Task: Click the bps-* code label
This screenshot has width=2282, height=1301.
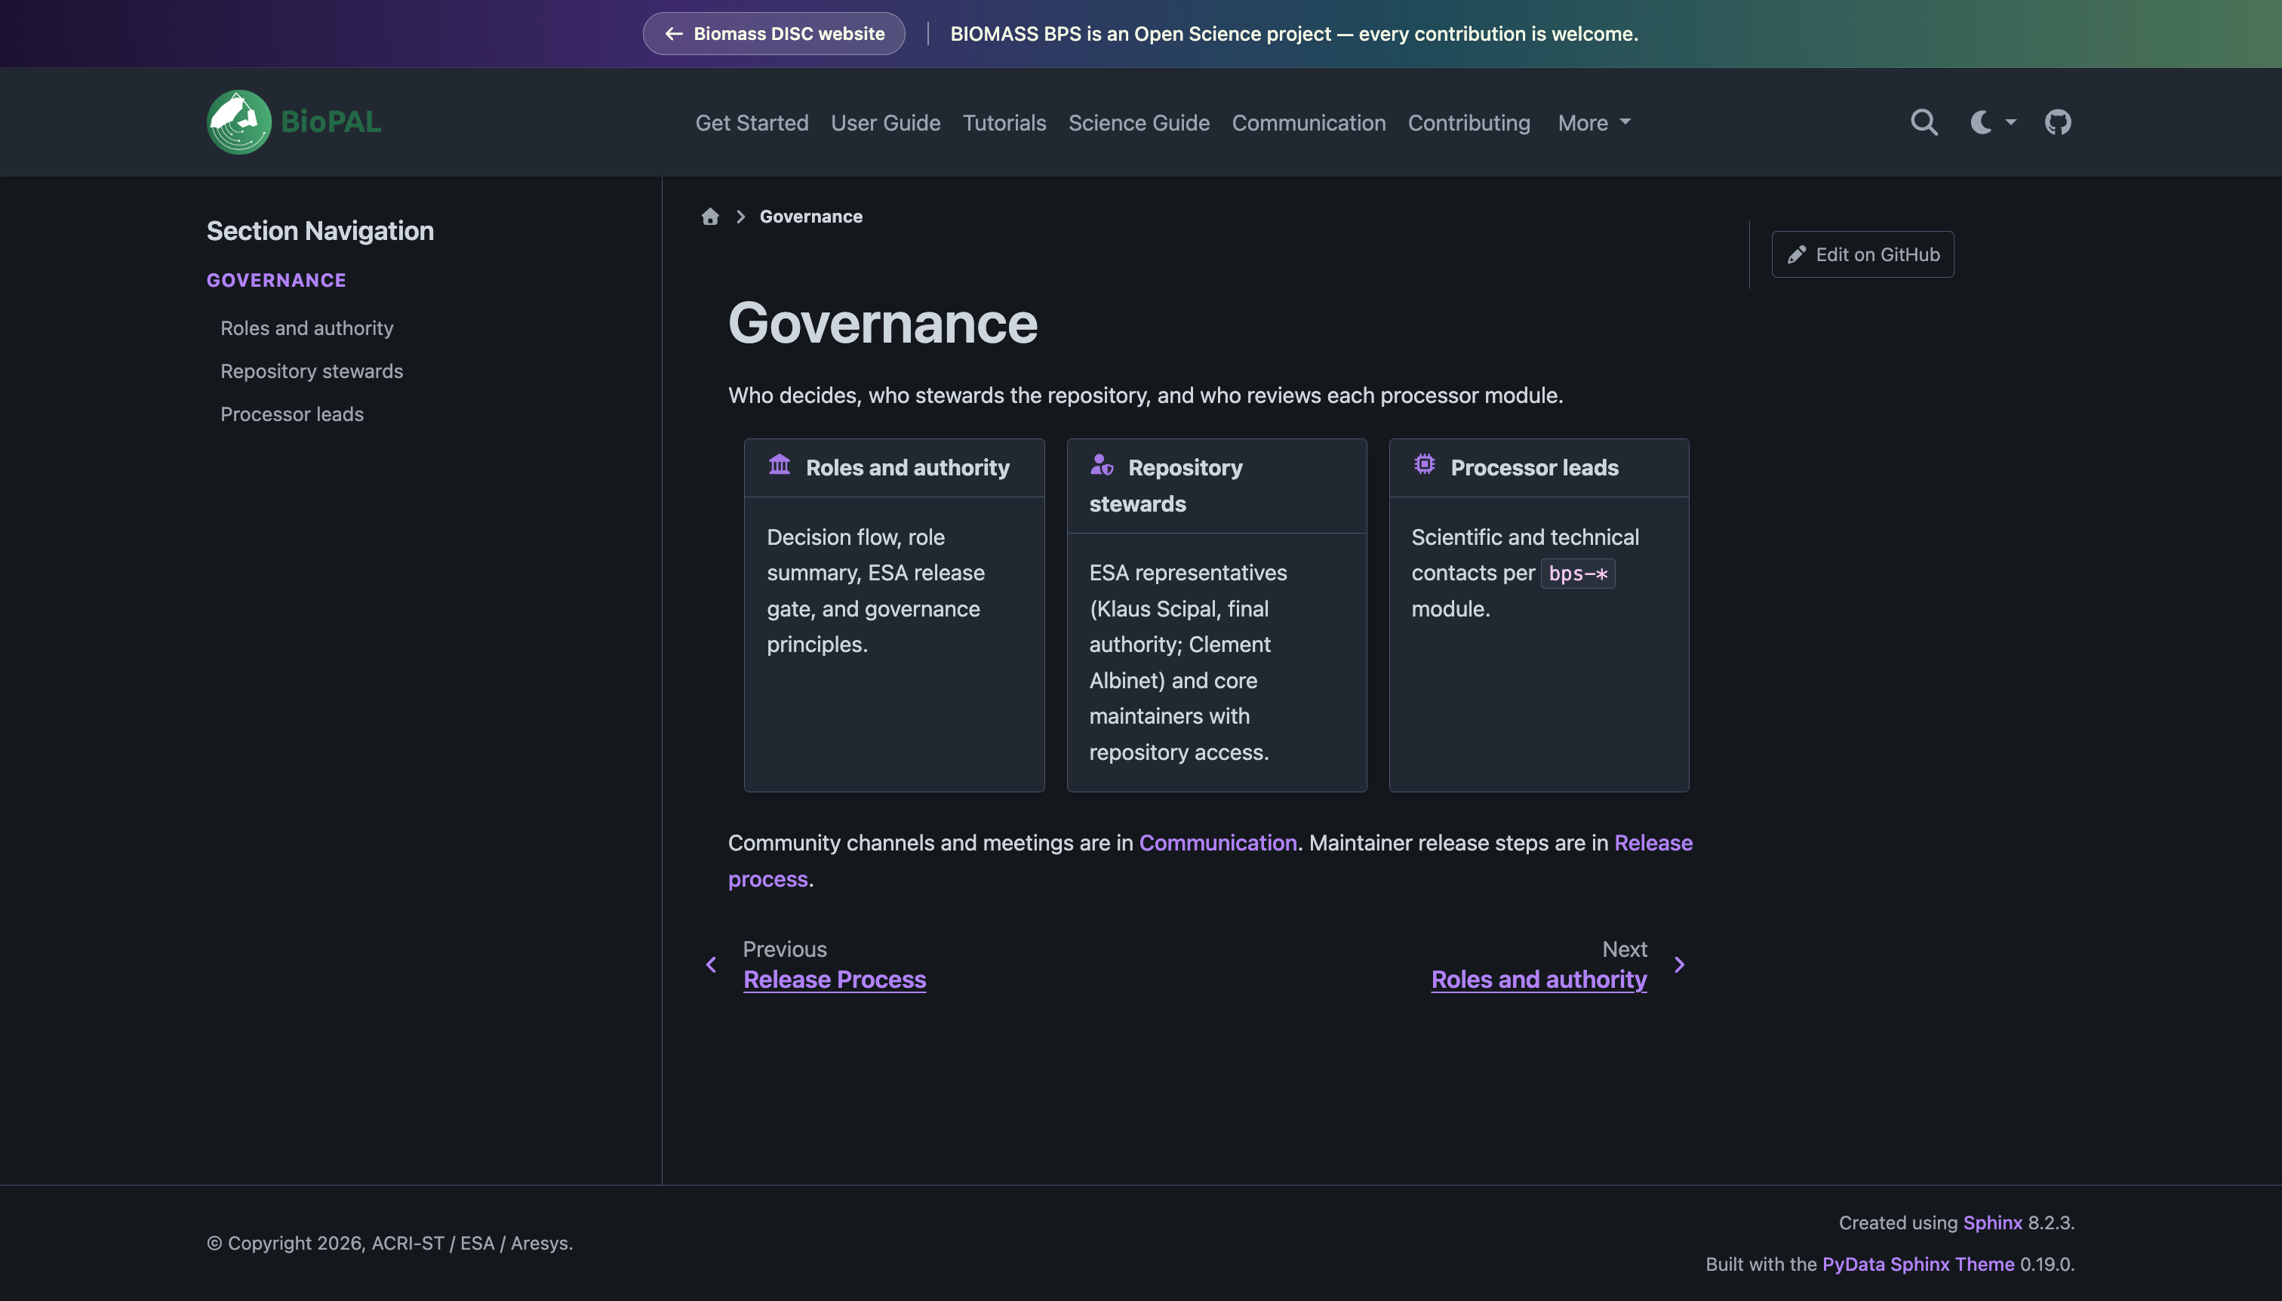Action: coord(1577,574)
